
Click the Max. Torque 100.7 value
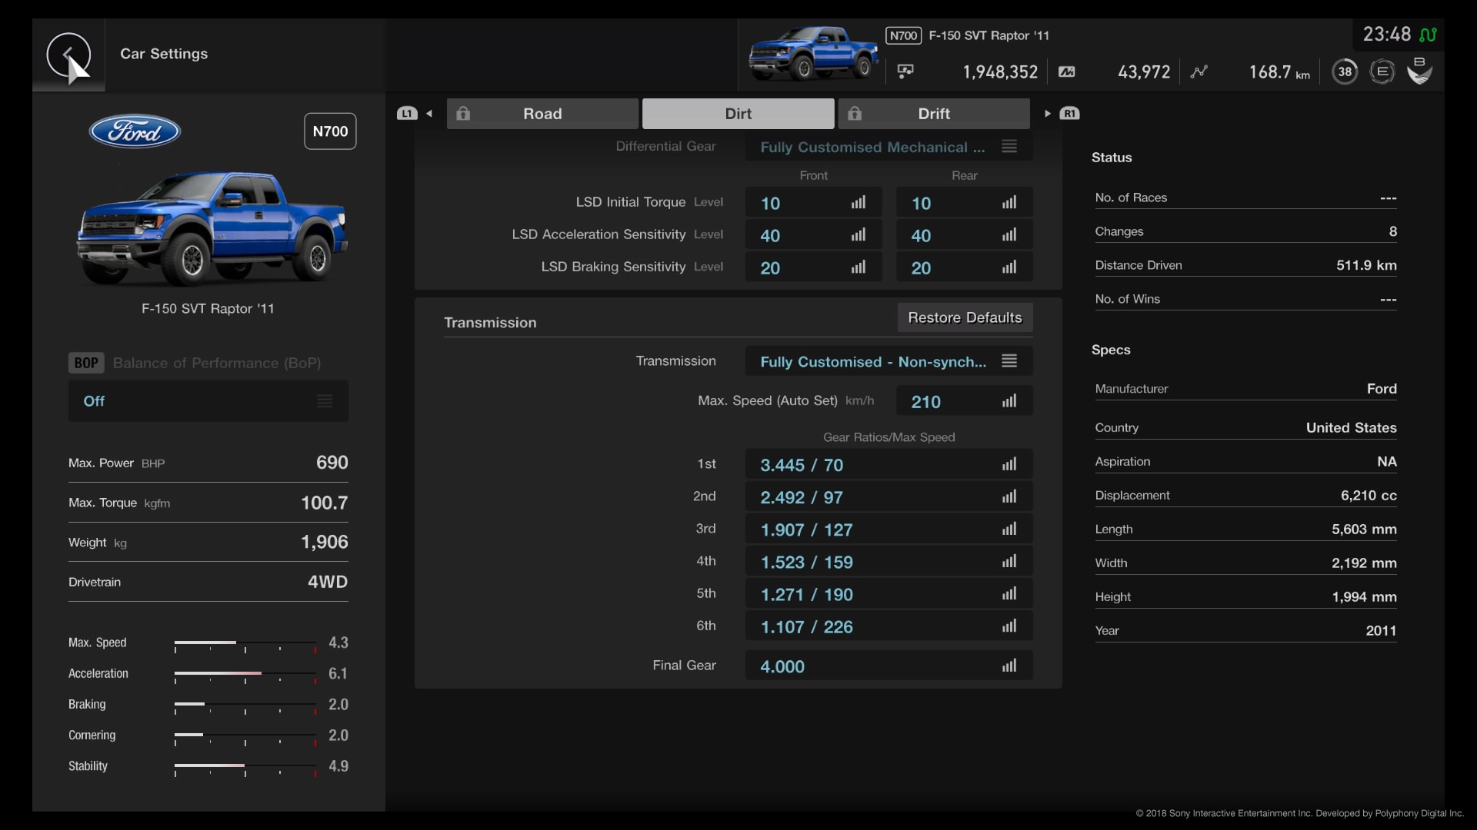point(324,503)
